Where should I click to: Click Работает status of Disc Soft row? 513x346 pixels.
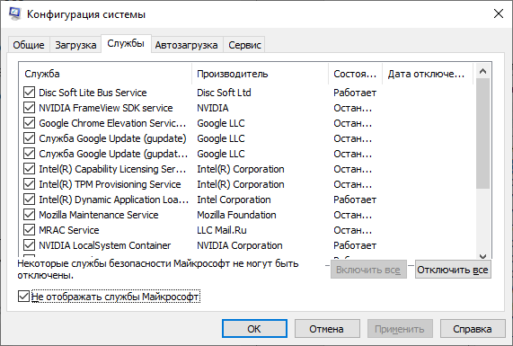pyautogui.click(x=355, y=93)
